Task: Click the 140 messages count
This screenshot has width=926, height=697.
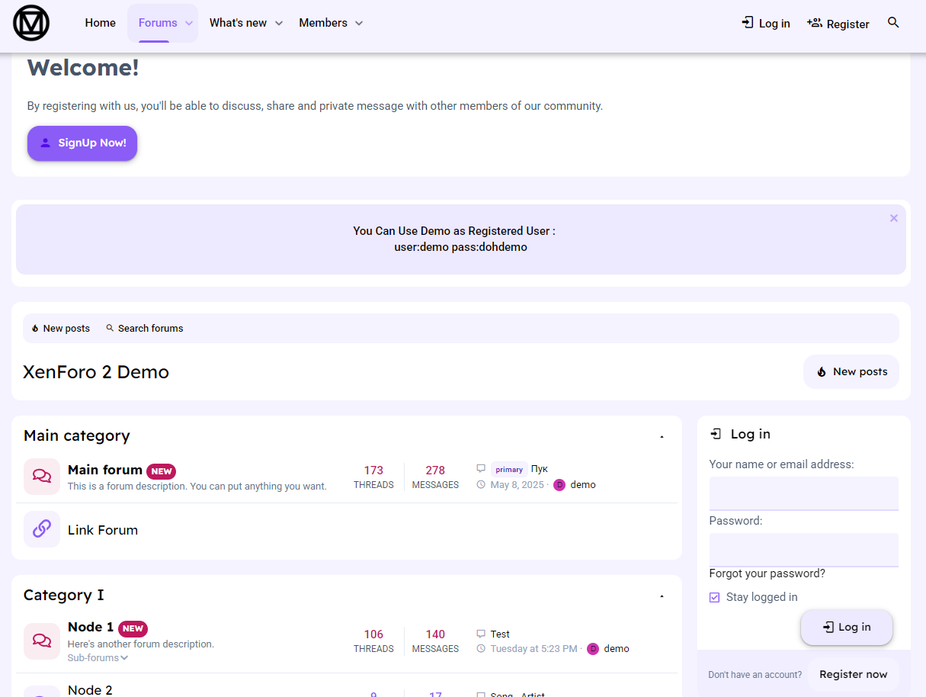Action: pos(435,634)
